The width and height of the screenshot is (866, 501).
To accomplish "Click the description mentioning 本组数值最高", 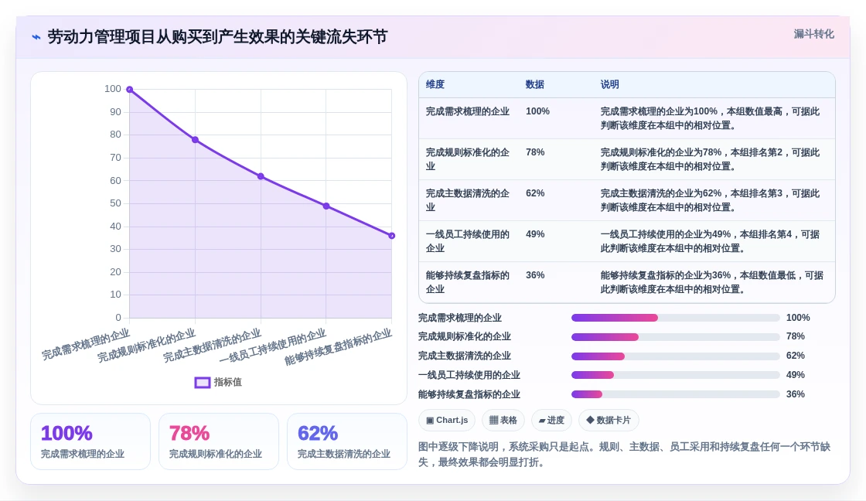I will [x=711, y=118].
